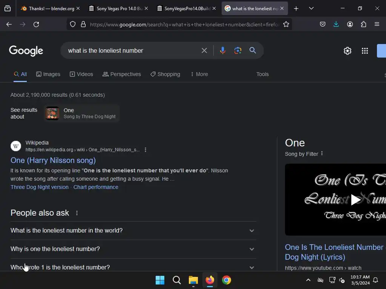386x289 pixels.
Task: Select the Shopping search tab
Action: [x=165, y=74]
